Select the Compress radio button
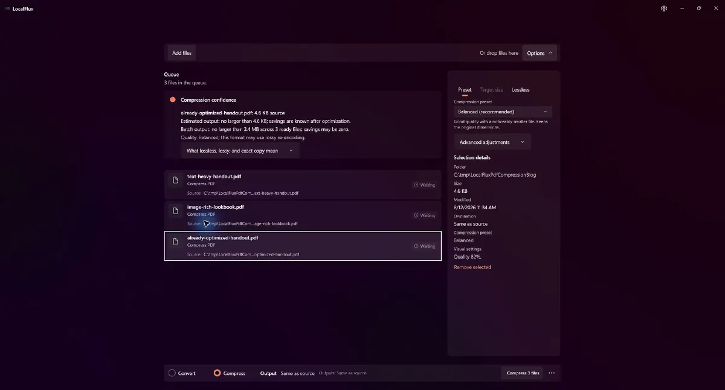Image resolution: width=725 pixels, height=390 pixels. [217, 373]
